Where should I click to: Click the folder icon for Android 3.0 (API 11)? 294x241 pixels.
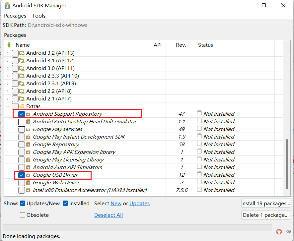pos(22,68)
